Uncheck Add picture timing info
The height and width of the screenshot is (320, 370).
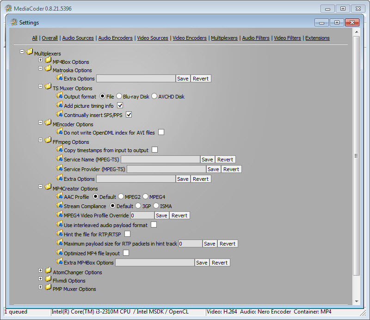tap(120, 106)
